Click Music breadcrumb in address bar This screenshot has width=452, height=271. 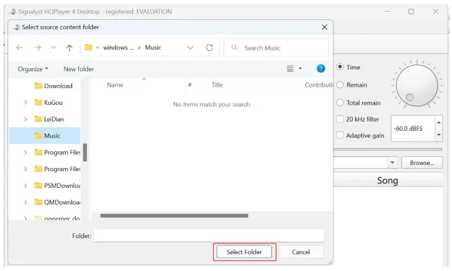(x=153, y=48)
